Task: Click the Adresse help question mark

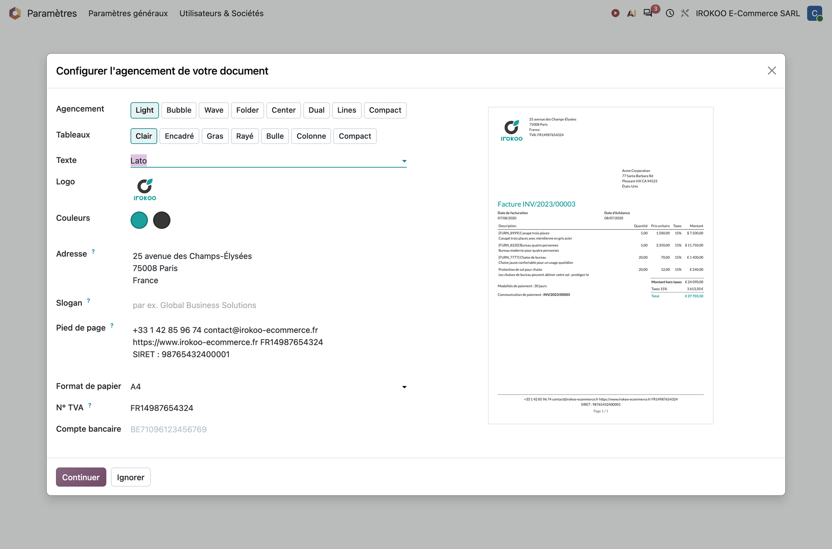Action: [93, 252]
